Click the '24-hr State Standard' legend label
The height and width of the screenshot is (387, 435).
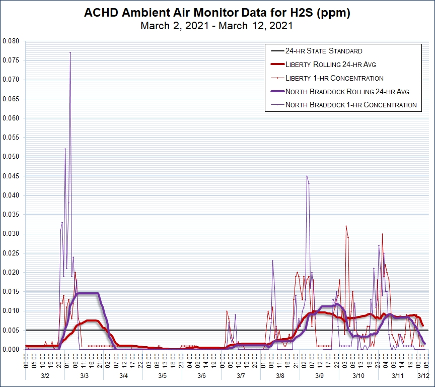coord(324,51)
